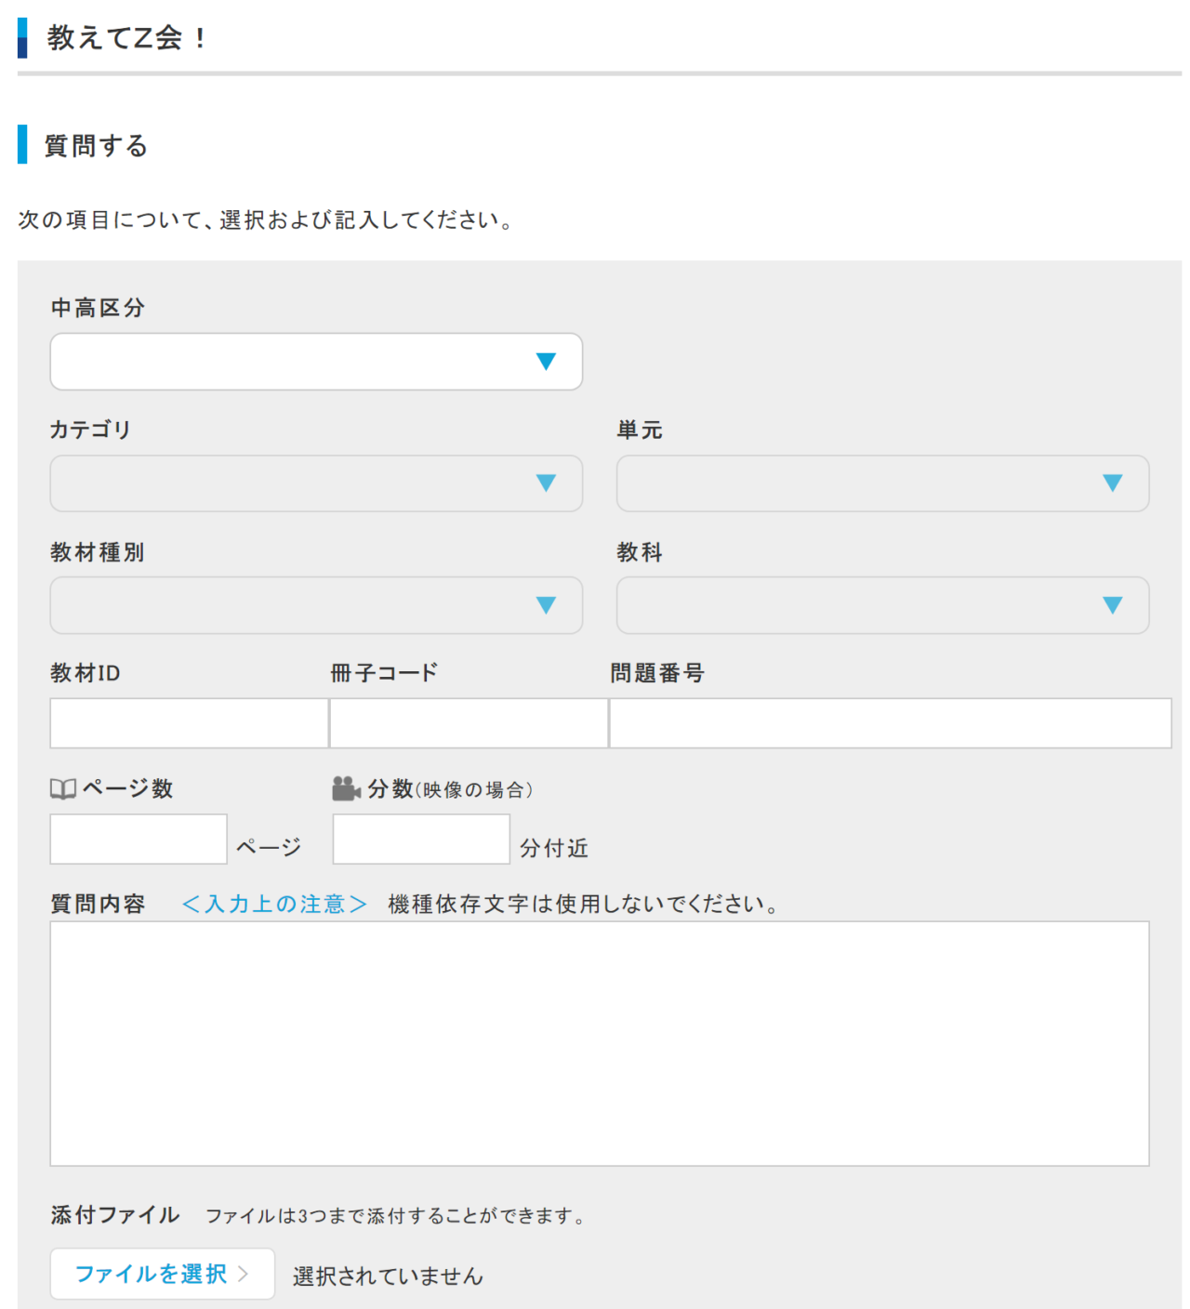Click the 教材ID input field

pos(190,723)
